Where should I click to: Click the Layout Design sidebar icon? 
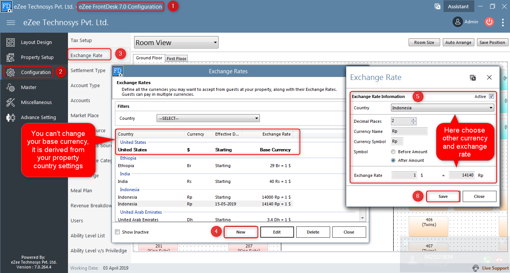tap(11, 42)
